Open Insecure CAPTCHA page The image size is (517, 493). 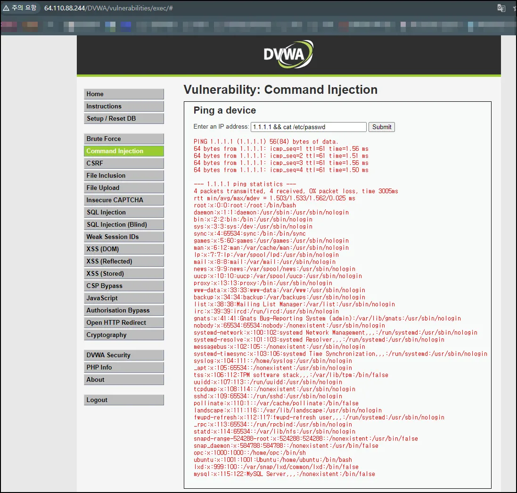click(x=123, y=200)
